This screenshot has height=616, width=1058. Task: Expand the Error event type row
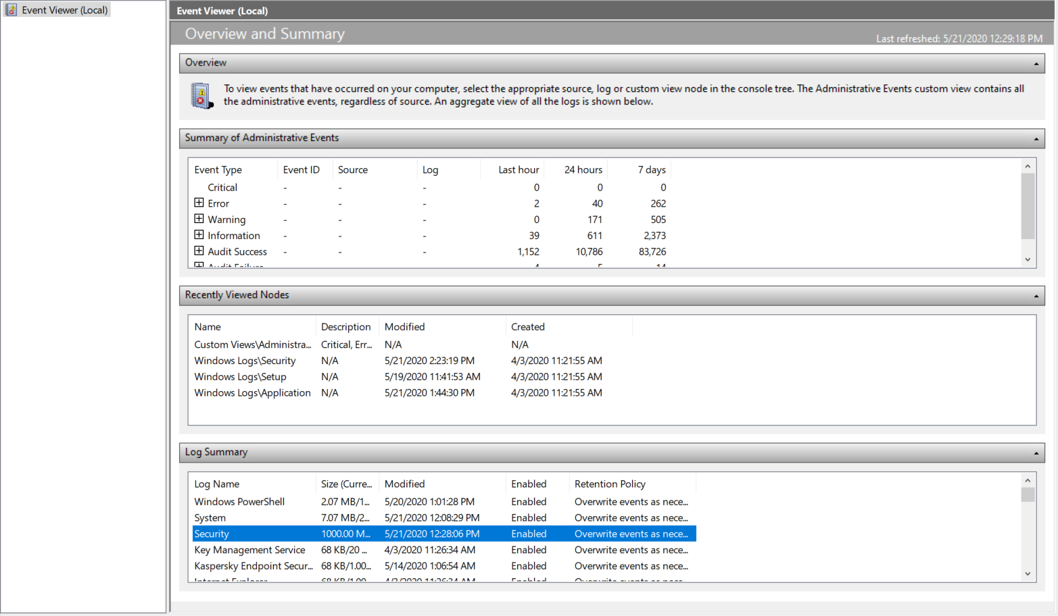[x=199, y=203]
